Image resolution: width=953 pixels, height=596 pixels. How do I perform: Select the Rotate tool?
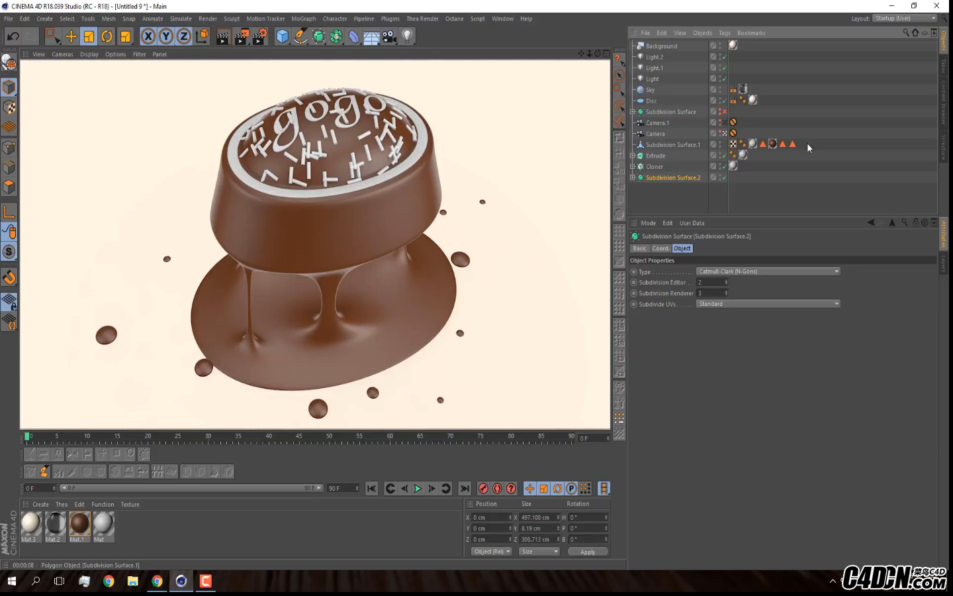click(x=107, y=36)
